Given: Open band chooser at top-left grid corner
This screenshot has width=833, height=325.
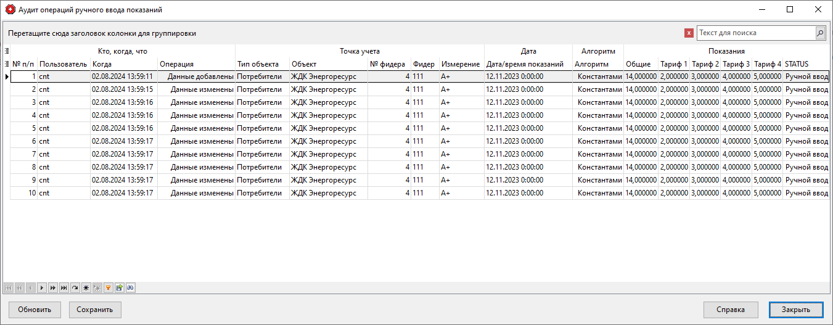Looking at the screenshot, I should click(x=7, y=51).
